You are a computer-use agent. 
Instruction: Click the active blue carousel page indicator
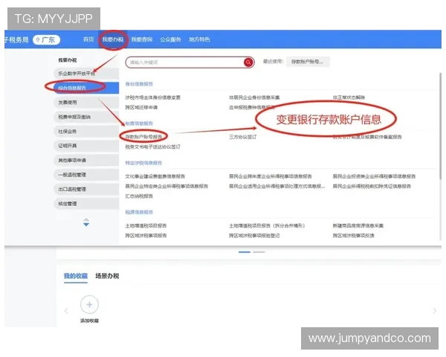point(245,252)
